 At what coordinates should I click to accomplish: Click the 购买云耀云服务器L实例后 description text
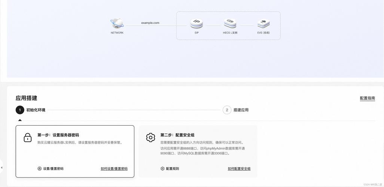tap(80, 142)
